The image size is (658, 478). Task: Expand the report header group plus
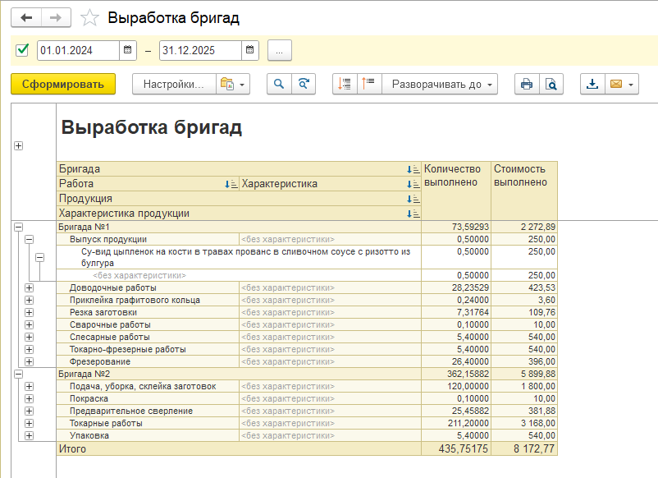(x=19, y=145)
